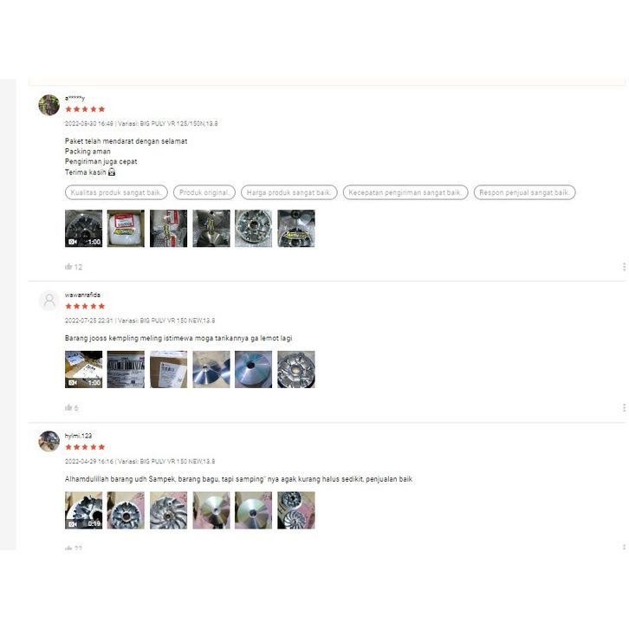The width and height of the screenshot is (629, 629).
Task: Select the 'Kecepatan pengiriman sangat baik' tag
Action: 405,192
